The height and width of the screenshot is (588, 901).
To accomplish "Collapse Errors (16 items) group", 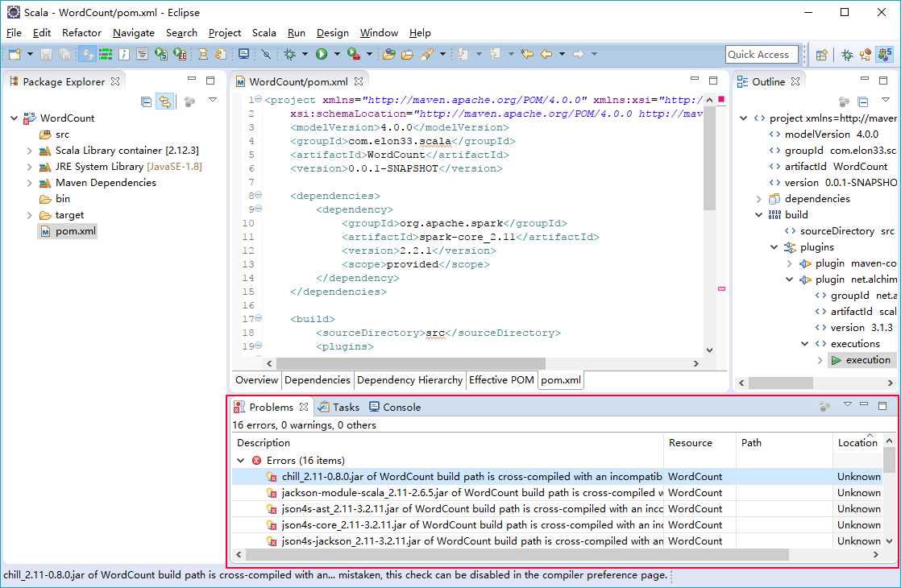I will pos(241,461).
